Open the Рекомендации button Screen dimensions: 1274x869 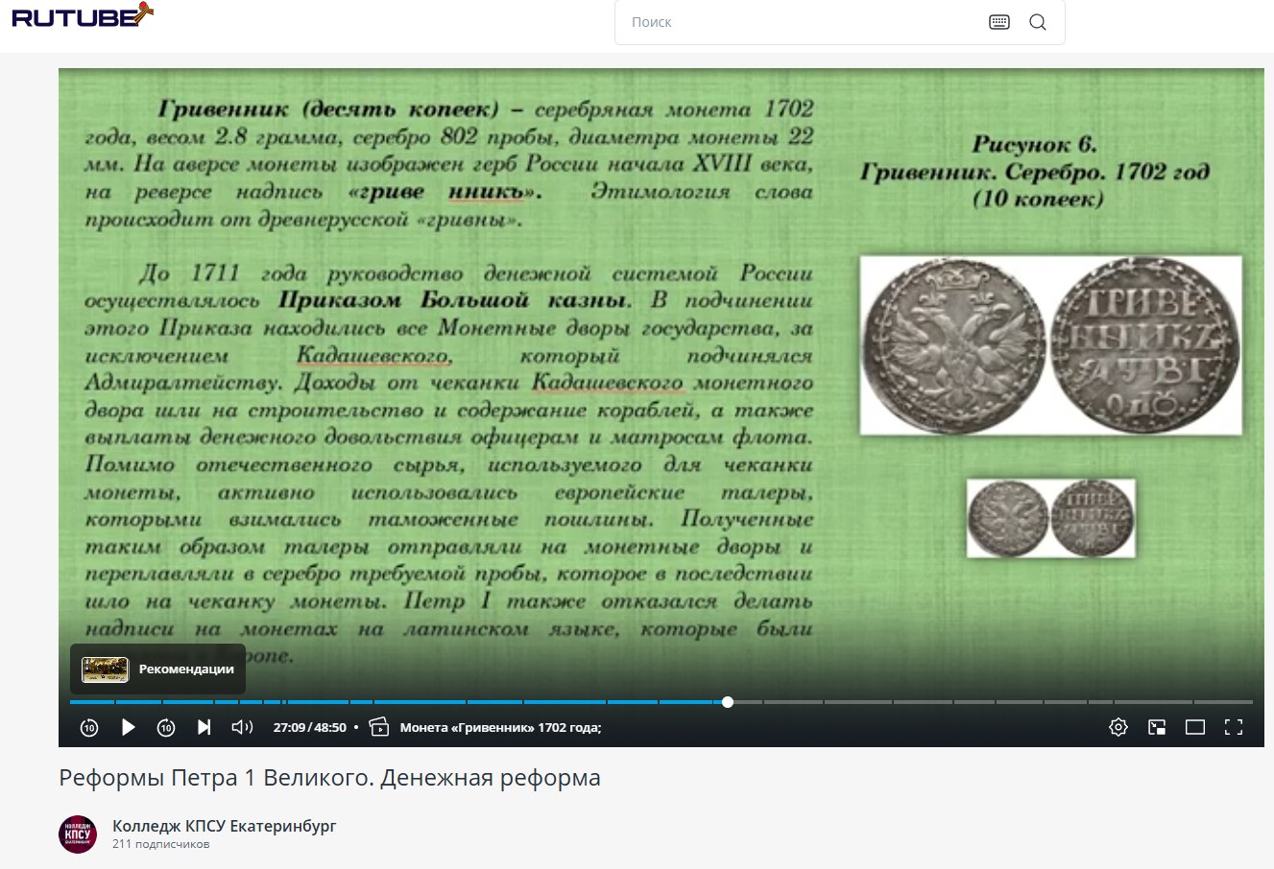(157, 669)
